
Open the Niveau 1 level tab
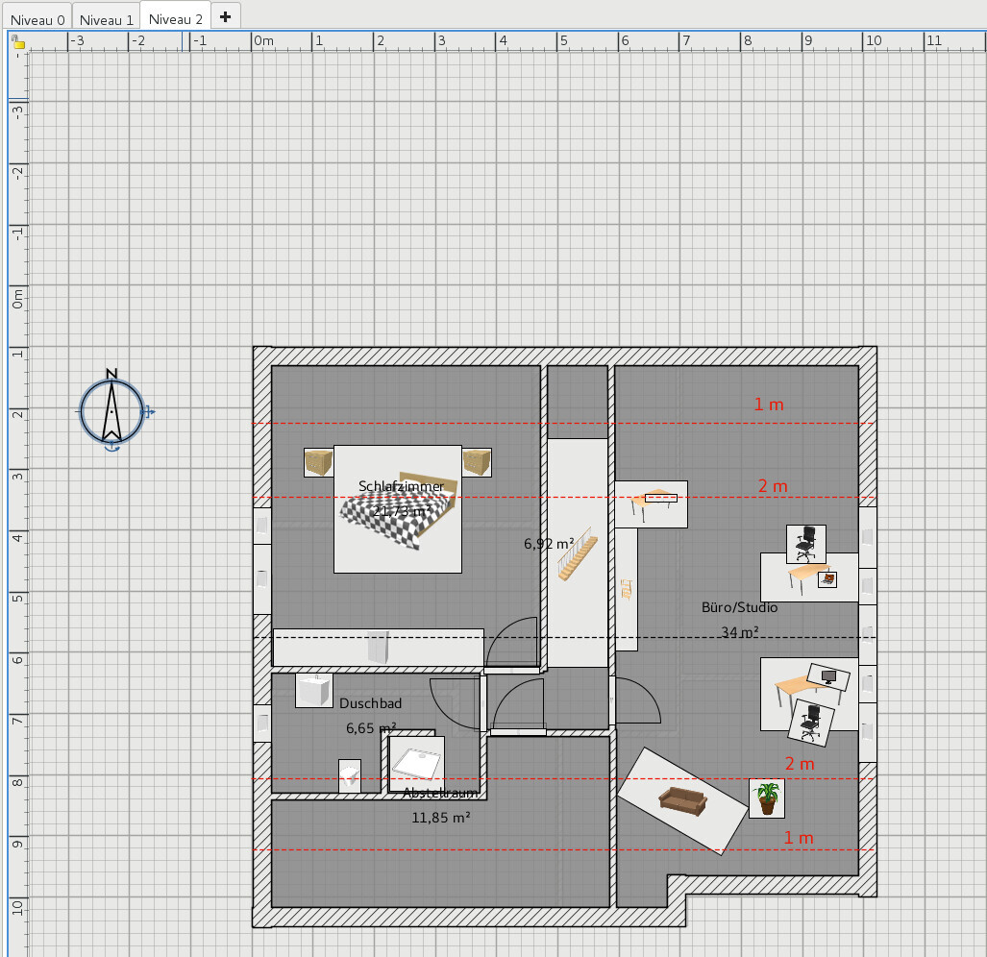pos(106,19)
